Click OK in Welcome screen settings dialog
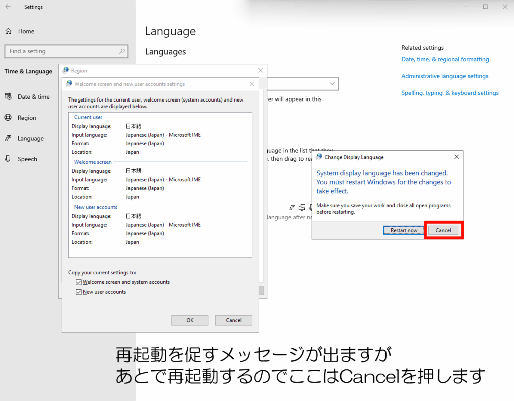514x401 pixels. point(190,320)
